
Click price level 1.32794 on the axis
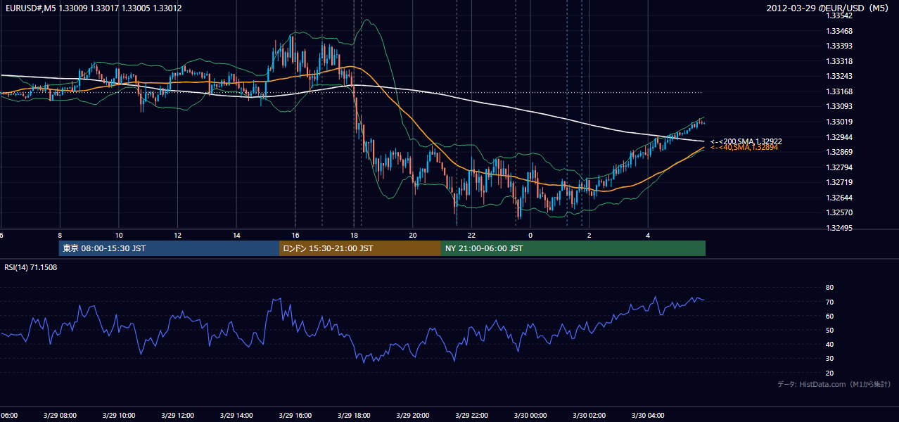(x=839, y=167)
